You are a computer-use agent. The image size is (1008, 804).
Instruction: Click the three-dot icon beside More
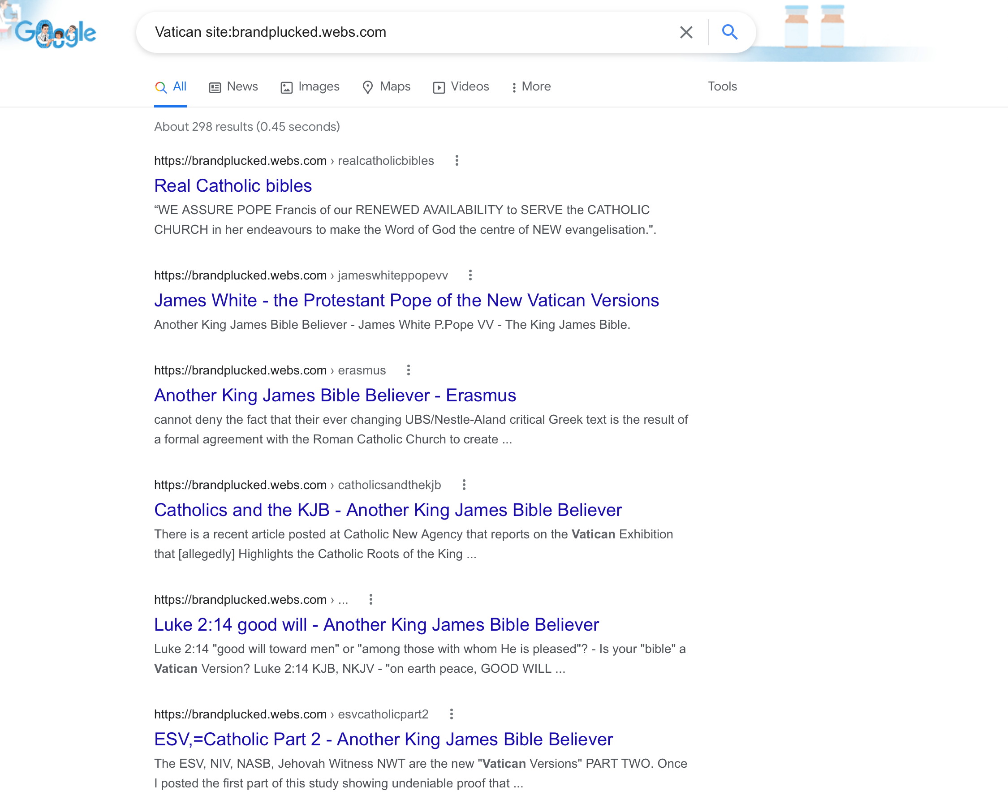tap(514, 87)
